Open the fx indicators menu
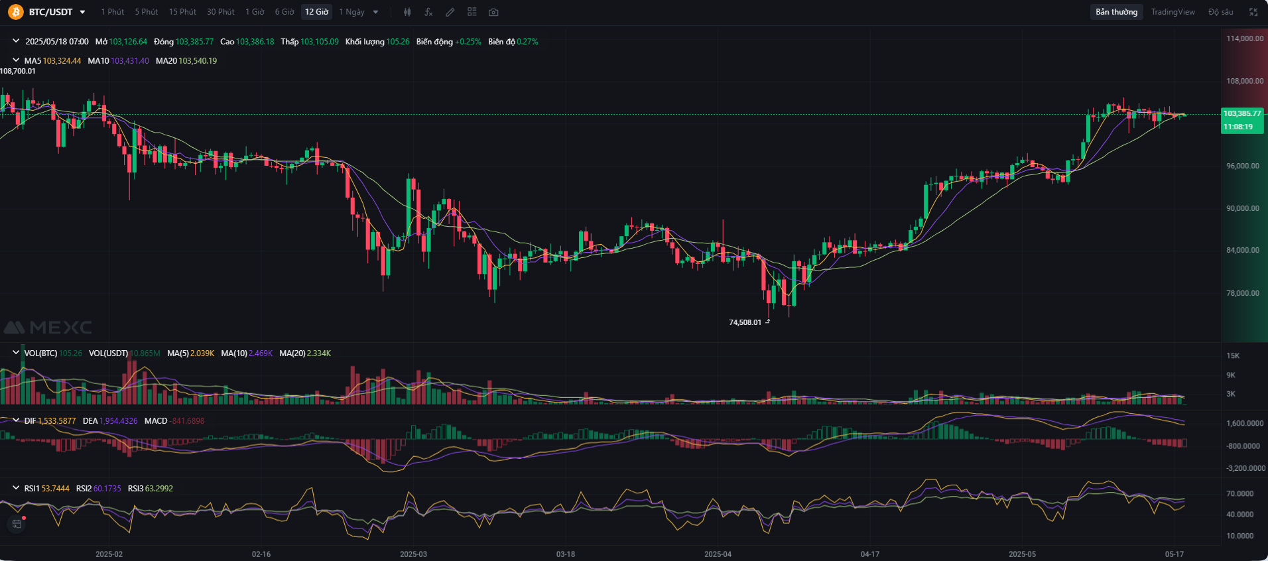 [x=428, y=12]
